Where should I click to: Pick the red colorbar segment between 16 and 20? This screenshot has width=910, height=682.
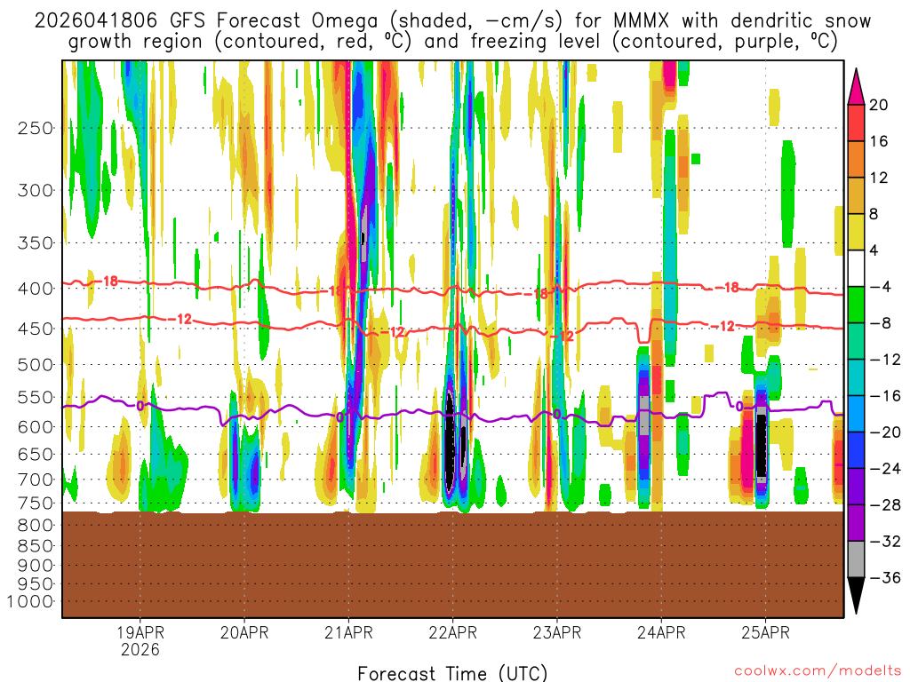[857, 123]
